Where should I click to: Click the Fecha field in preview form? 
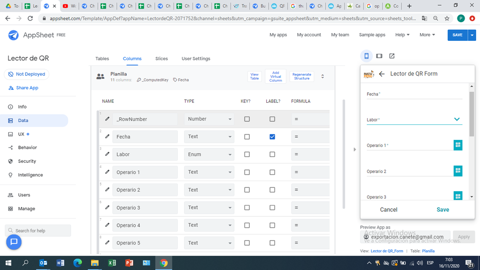tap(414, 94)
